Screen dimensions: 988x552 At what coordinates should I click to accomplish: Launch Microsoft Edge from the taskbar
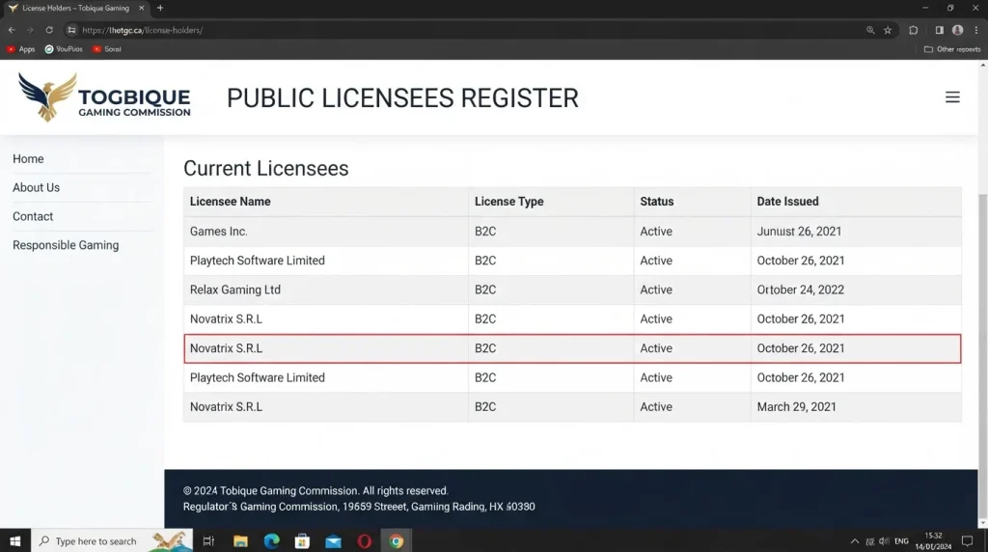[271, 540]
